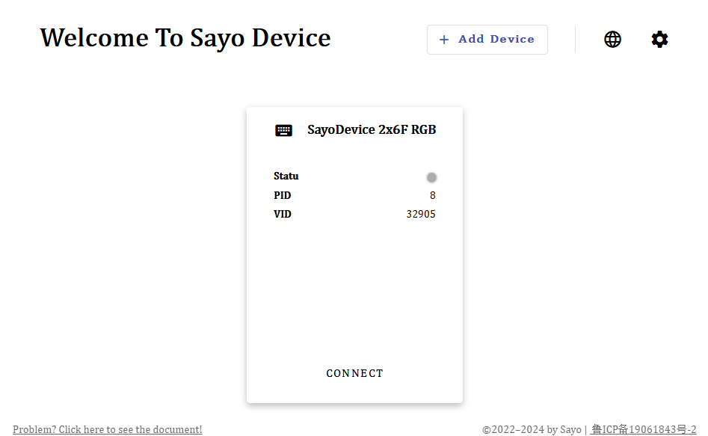This screenshot has width=708, height=436.
Task: Select the globe icon near the top right
Action: pyautogui.click(x=612, y=39)
